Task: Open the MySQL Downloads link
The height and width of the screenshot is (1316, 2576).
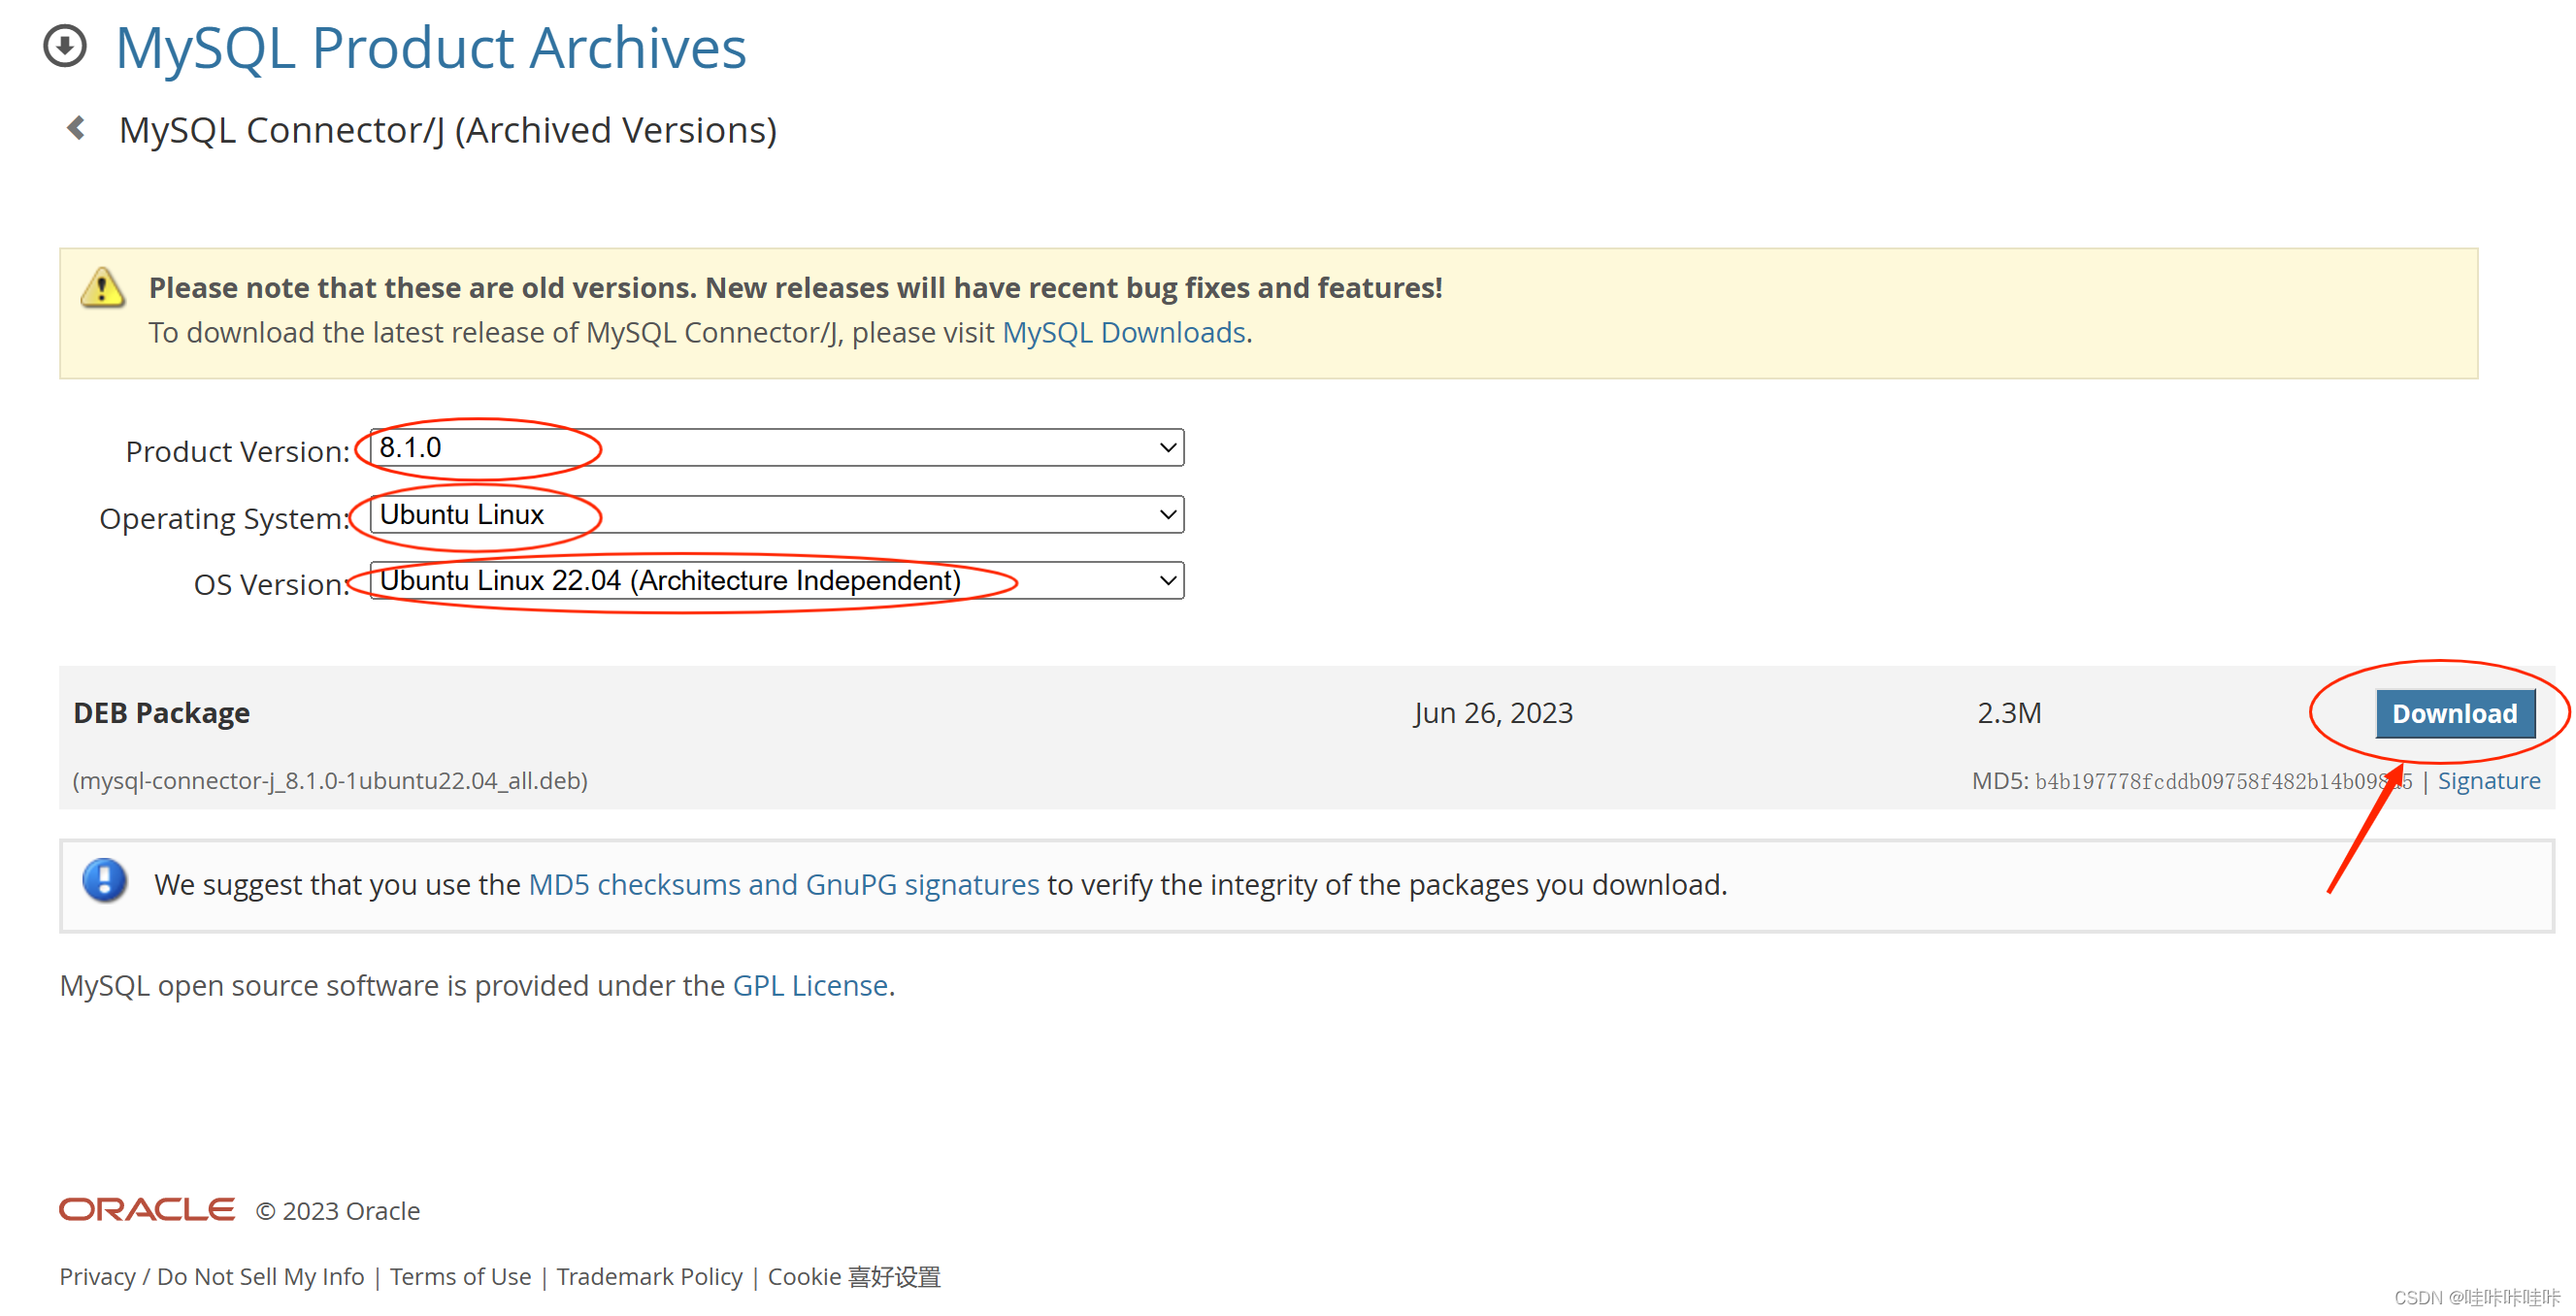Action: click(x=1123, y=332)
